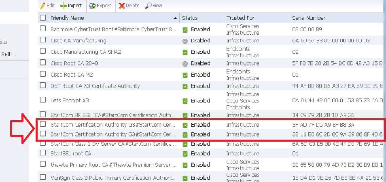Viewport: 386px width, 182px height.
Task: Click serial 6A 69 67 B3 00 00 00 00 00 03
Action: point(331,40)
